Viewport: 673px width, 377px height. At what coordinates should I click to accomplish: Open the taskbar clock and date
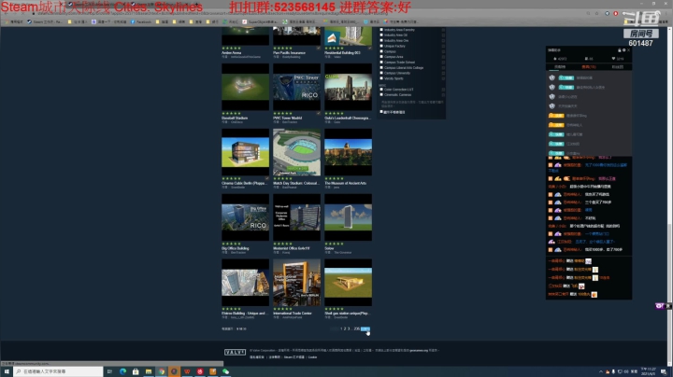click(648, 371)
